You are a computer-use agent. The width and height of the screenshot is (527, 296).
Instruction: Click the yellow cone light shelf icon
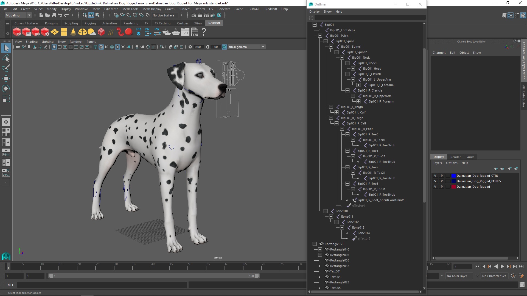click(73, 32)
